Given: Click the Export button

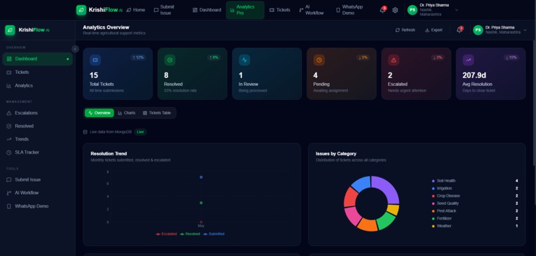Looking at the screenshot, I should coord(434,30).
